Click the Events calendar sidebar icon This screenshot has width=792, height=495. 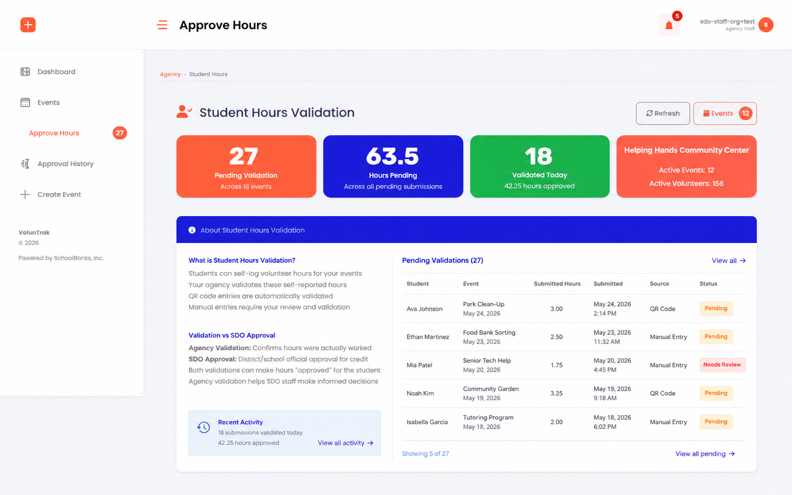25,102
